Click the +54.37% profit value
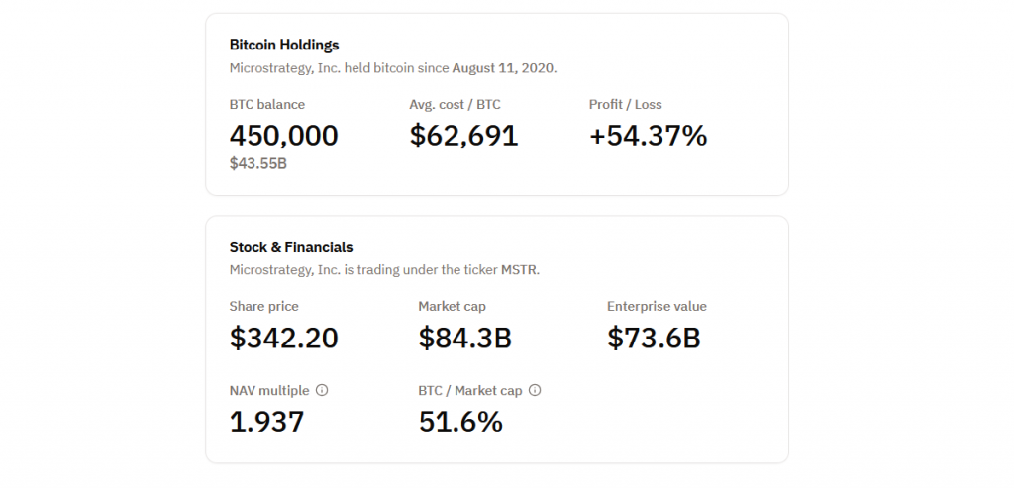This screenshot has height=488, width=1014. 648,136
